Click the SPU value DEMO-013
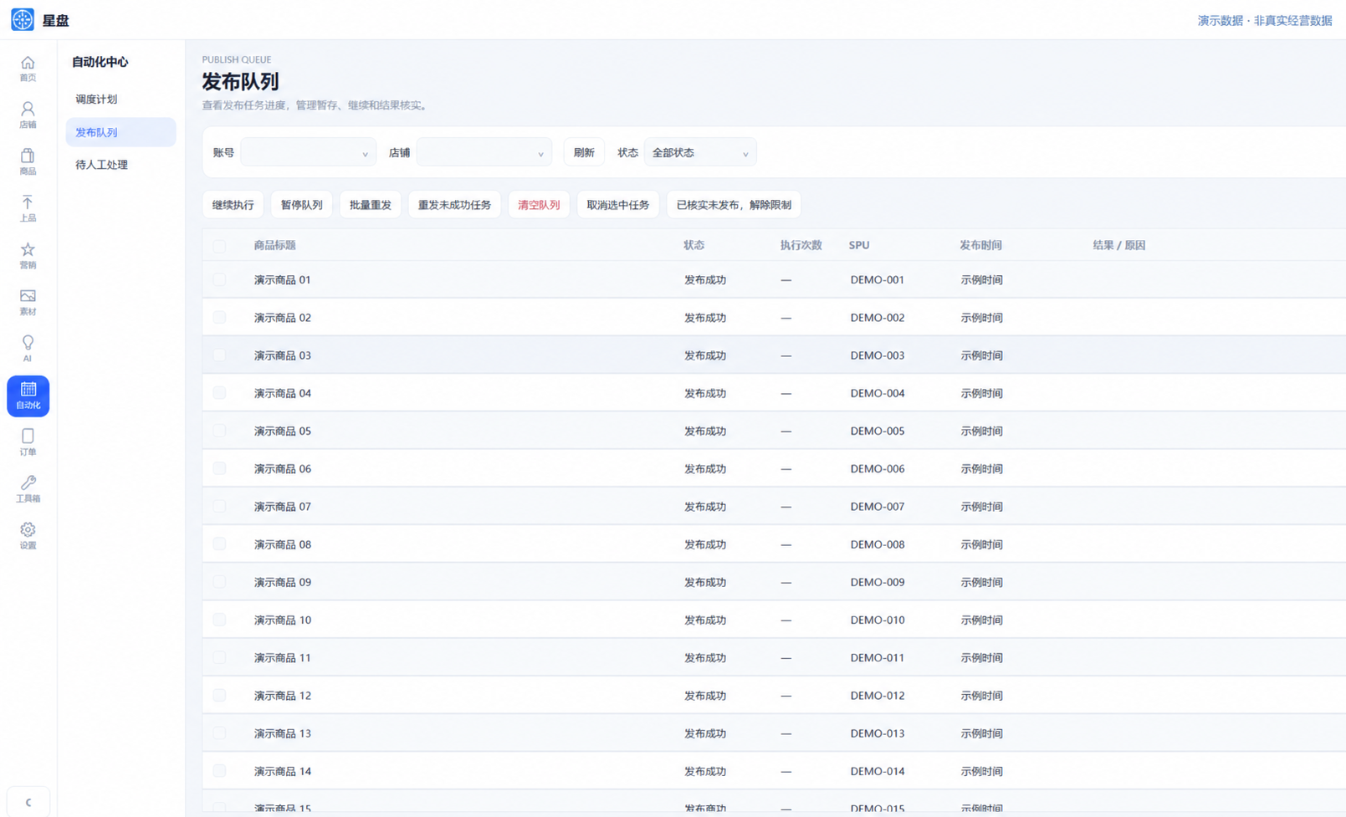 tap(878, 733)
